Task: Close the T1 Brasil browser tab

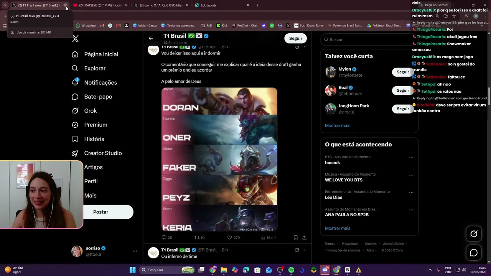Action: pos(66,5)
